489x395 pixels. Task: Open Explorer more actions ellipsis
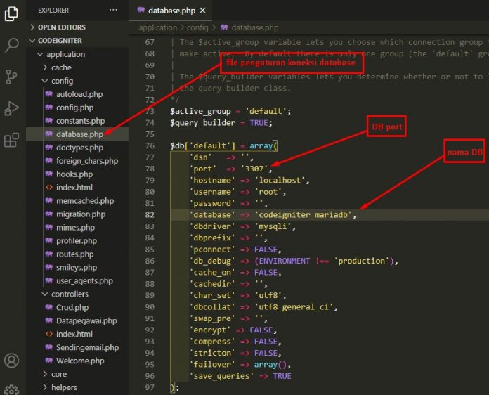pos(113,10)
